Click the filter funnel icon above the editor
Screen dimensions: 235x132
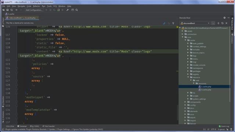[173, 23]
